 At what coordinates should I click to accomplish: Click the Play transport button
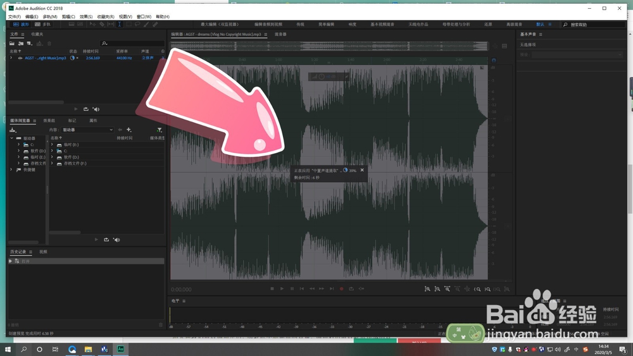coord(282,289)
